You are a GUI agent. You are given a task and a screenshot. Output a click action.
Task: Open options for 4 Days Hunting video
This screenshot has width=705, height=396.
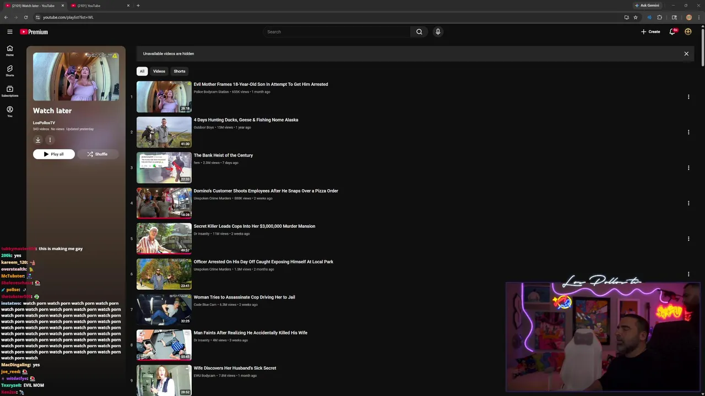[688, 132]
